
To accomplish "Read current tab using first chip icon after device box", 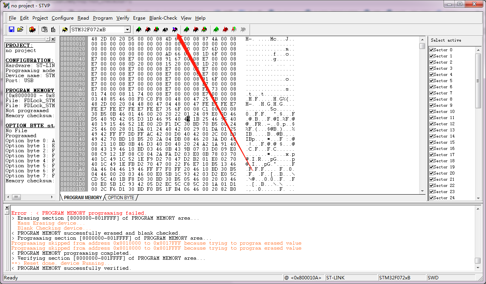I will click(139, 29).
